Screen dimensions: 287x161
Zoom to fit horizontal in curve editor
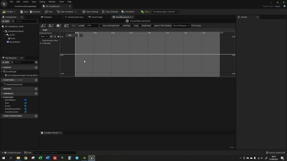coord(70,35)
